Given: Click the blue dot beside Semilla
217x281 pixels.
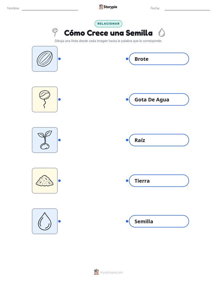Looking at the screenshot, I should click(x=127, y=221).
